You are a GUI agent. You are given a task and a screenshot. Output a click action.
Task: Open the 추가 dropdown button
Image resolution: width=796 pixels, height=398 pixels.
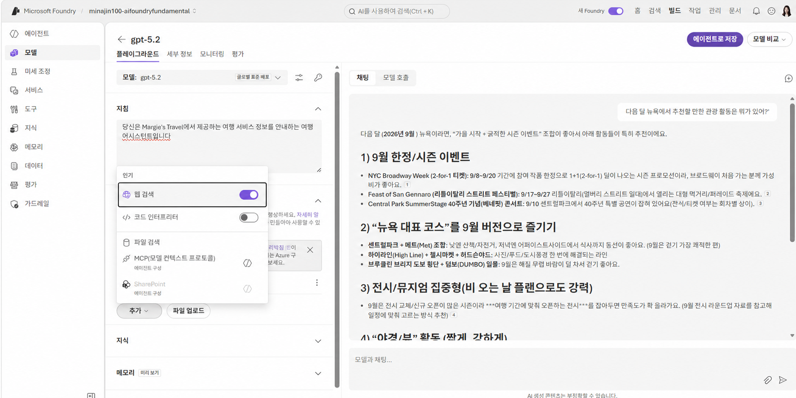click(x=139, y=311)
